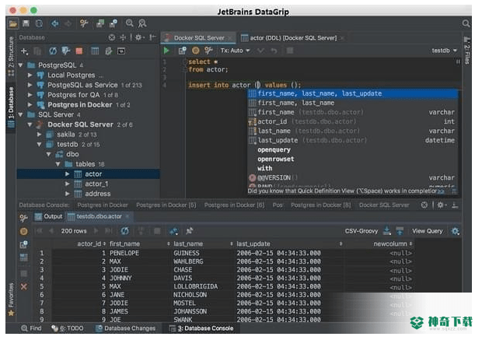Collapse the dbo schema node
Image resolution: width=482 pixels, height=340 pixels.
click(x=48, y=154)
